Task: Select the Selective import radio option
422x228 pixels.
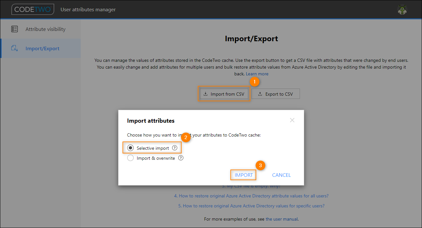Action: [130, 148]
